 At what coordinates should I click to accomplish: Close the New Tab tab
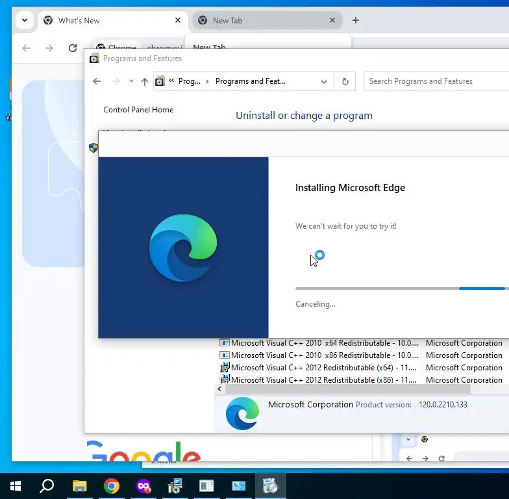[332, 20]
